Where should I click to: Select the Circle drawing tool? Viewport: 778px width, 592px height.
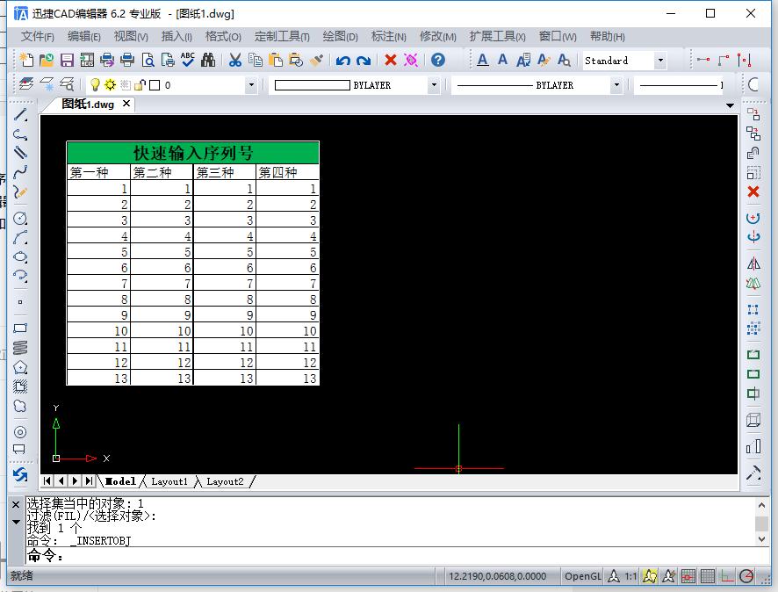coord(20,218)
